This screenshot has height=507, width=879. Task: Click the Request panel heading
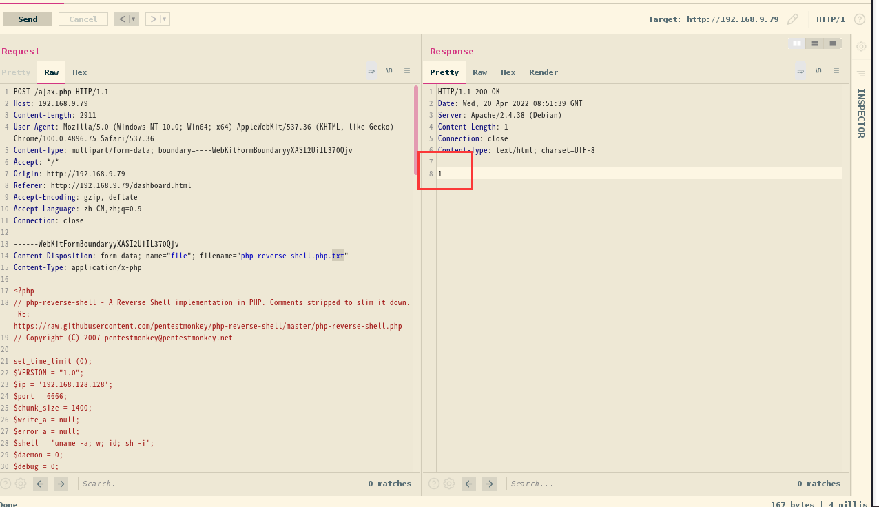pyautogui.click(x=21, y=51)
